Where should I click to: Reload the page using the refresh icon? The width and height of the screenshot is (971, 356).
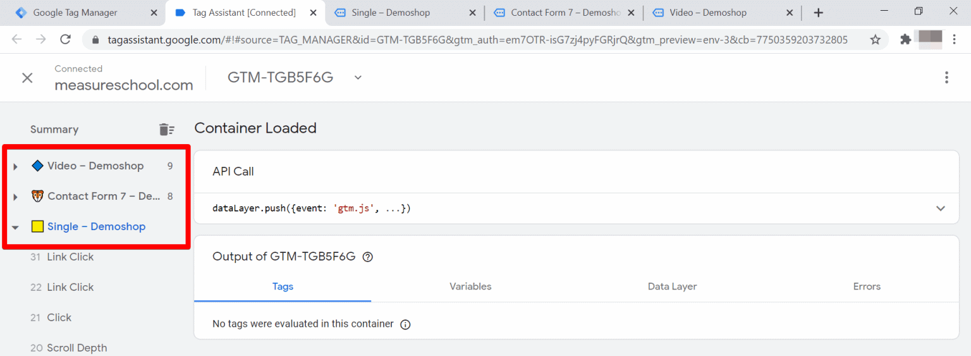(x=65, y=40)
